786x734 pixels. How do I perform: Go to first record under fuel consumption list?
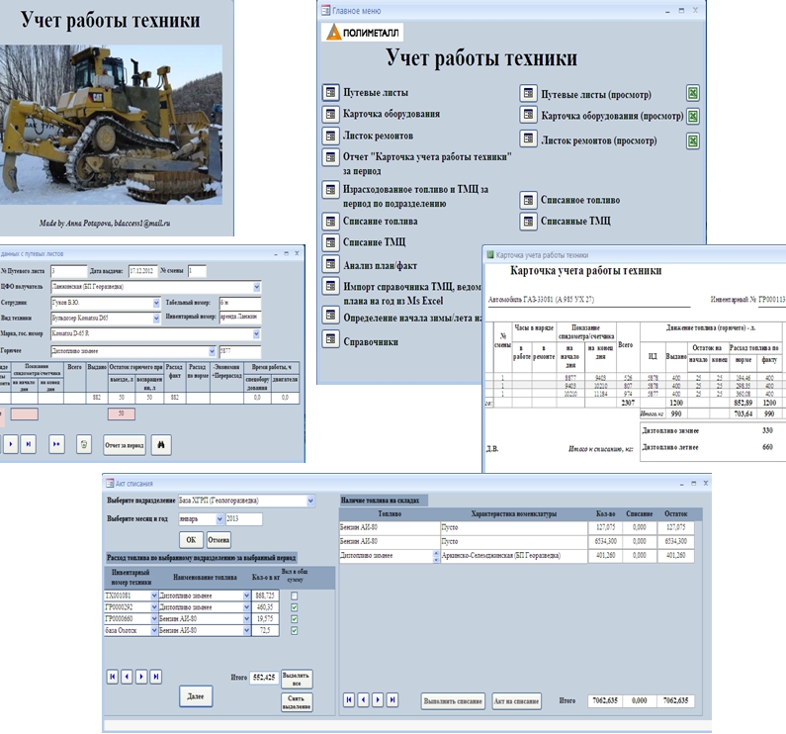pos(113,677)
